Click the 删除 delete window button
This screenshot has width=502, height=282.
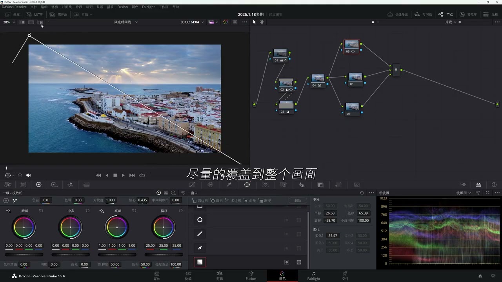tap(298, 201)
